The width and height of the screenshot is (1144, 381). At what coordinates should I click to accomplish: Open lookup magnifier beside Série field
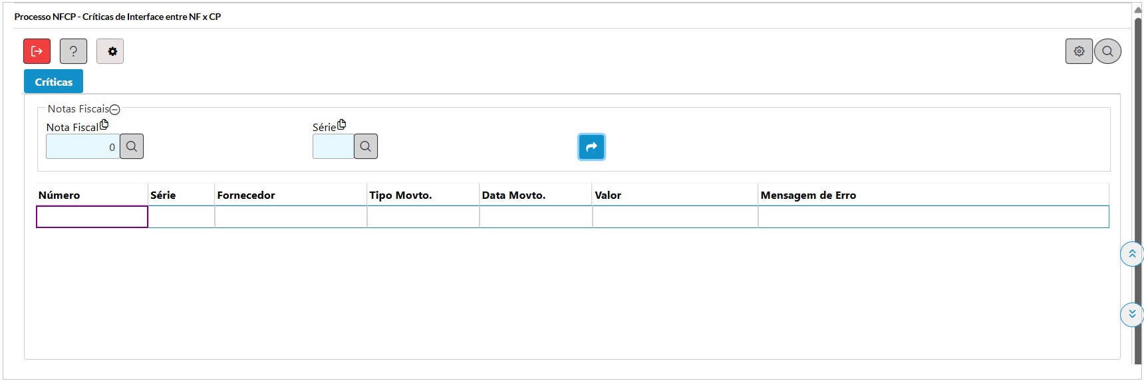pos(366,146)
